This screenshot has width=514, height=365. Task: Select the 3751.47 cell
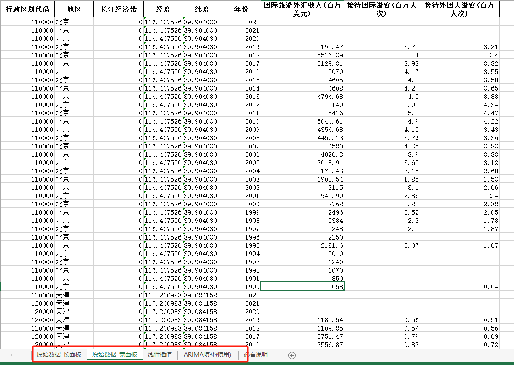click(303, 336)
